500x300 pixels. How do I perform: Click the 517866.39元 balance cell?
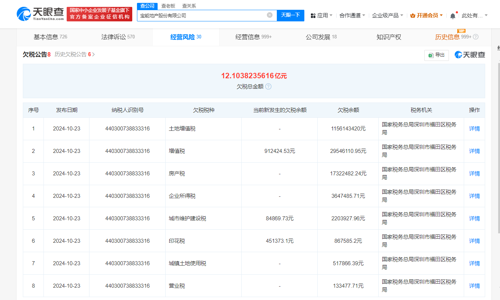348,263
